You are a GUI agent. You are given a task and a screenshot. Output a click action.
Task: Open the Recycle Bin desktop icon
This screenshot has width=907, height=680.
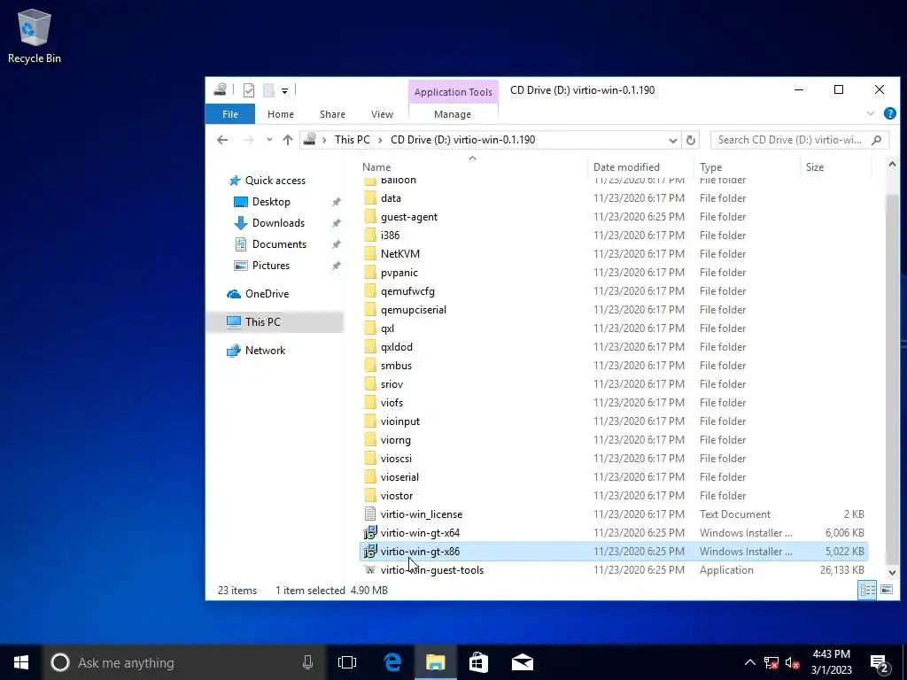35,35
